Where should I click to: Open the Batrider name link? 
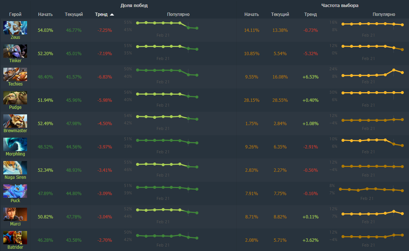click(x=15, y=247)
